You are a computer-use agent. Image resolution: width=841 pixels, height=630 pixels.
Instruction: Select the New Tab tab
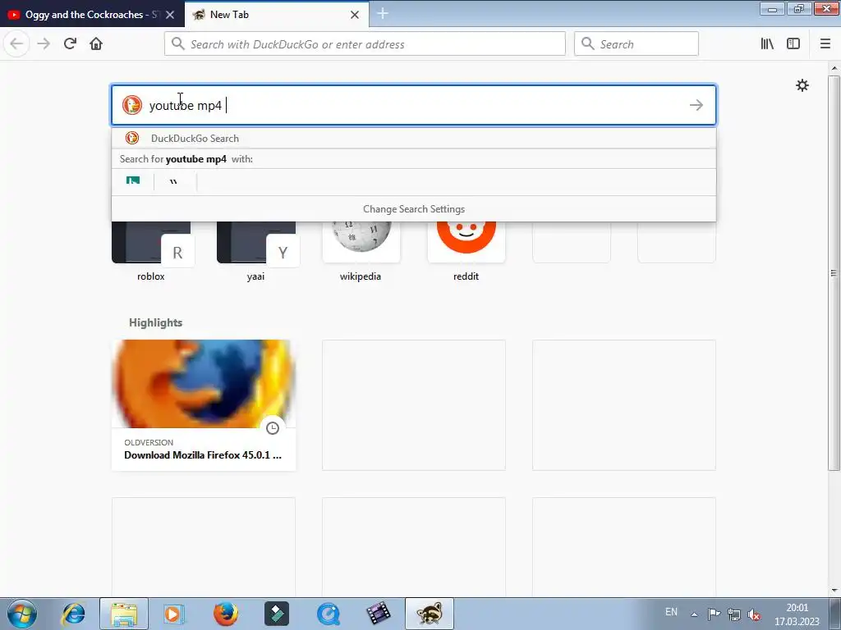[x=277, y=15]
